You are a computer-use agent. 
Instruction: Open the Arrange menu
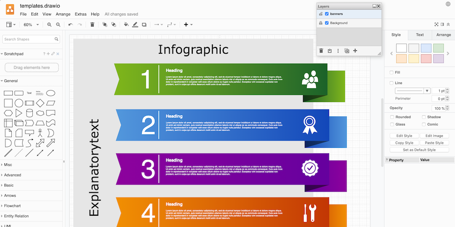[x=63, y=14]
